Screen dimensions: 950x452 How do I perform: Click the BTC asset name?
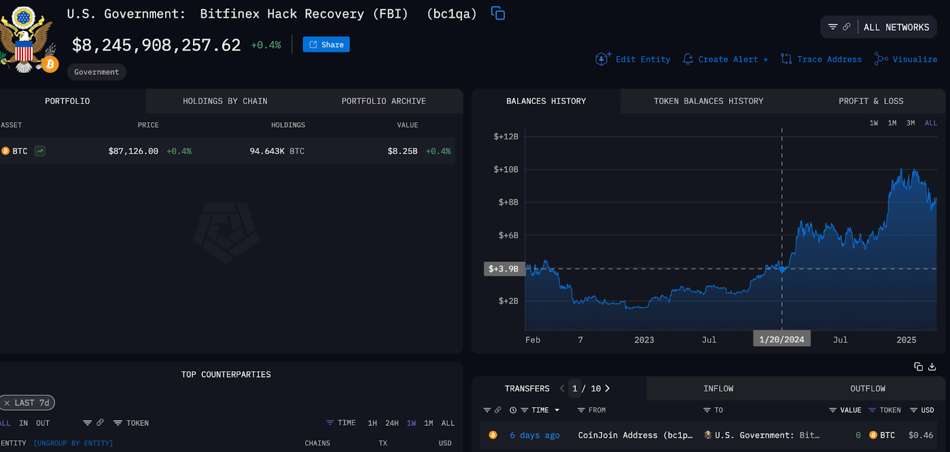[x=20, y=151]
